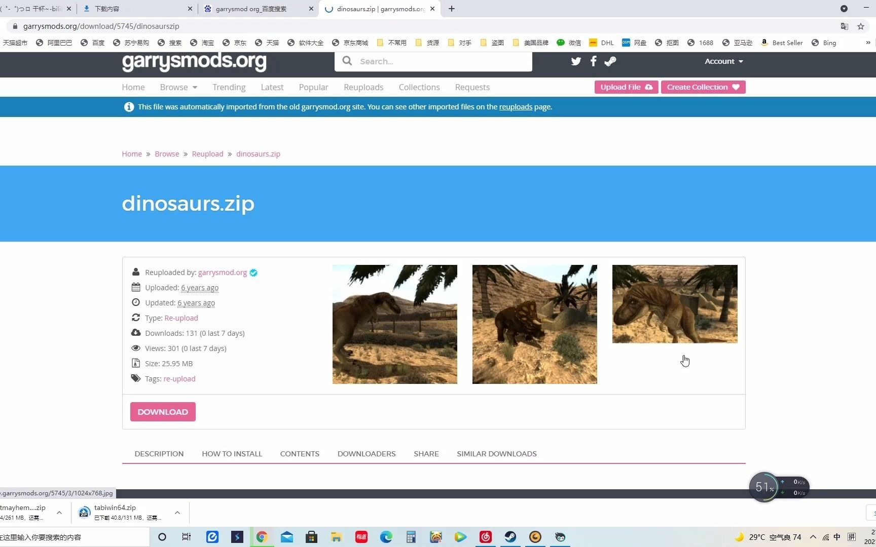Show hidden system tray icons chevron
This screenshot has height=547, width=876.
tap(813, 537)
